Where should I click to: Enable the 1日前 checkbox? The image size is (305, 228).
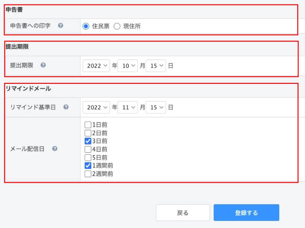88,125
